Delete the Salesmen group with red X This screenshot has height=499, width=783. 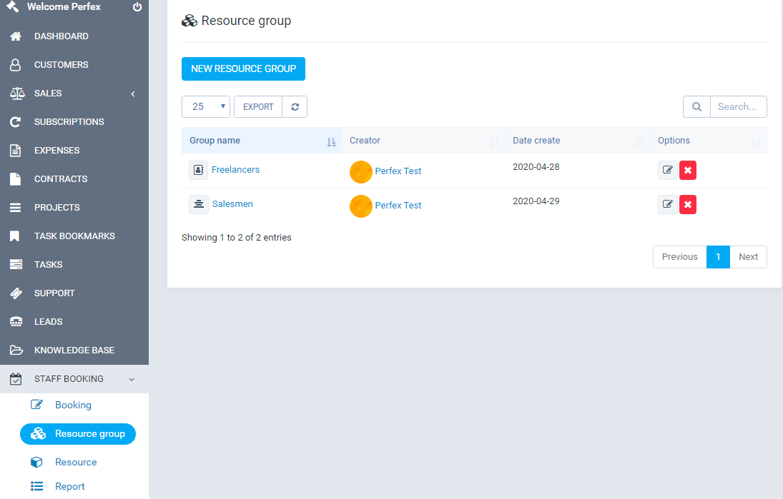[688, 205]
